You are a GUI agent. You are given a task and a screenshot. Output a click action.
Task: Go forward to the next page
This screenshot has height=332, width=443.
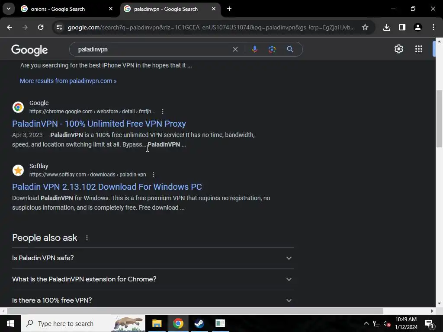(x=25, y=27)
